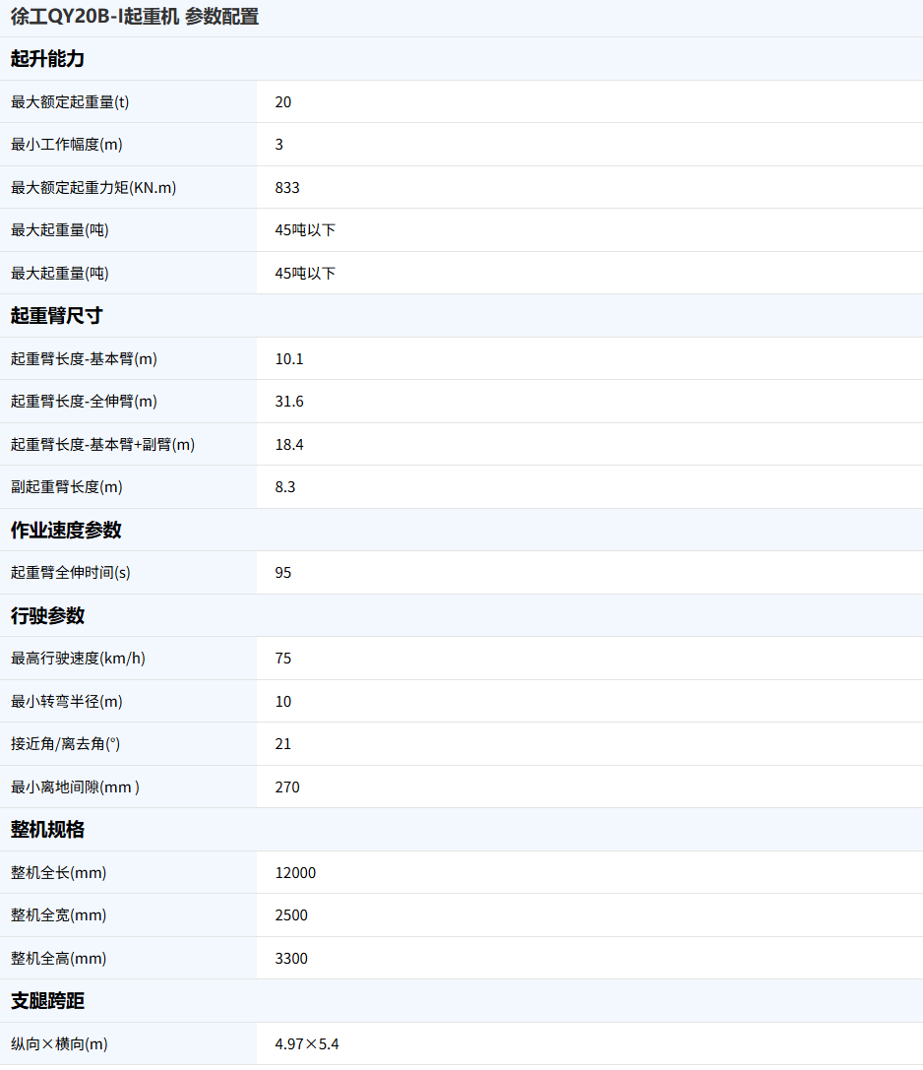Click the 最小工作幅度(m) label
The width and height of the screenshot is (923, 1070).
tap(67, 145)
